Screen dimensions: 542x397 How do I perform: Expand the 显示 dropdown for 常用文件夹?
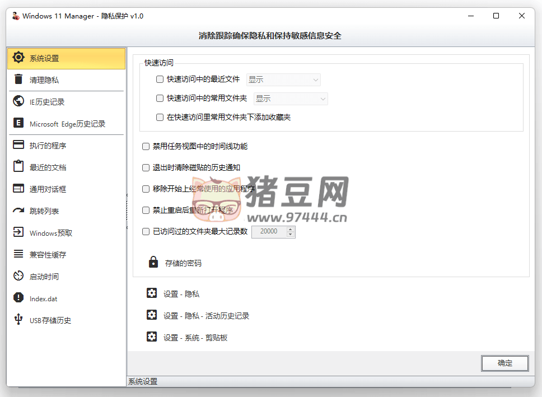click(x=291, y=99)
